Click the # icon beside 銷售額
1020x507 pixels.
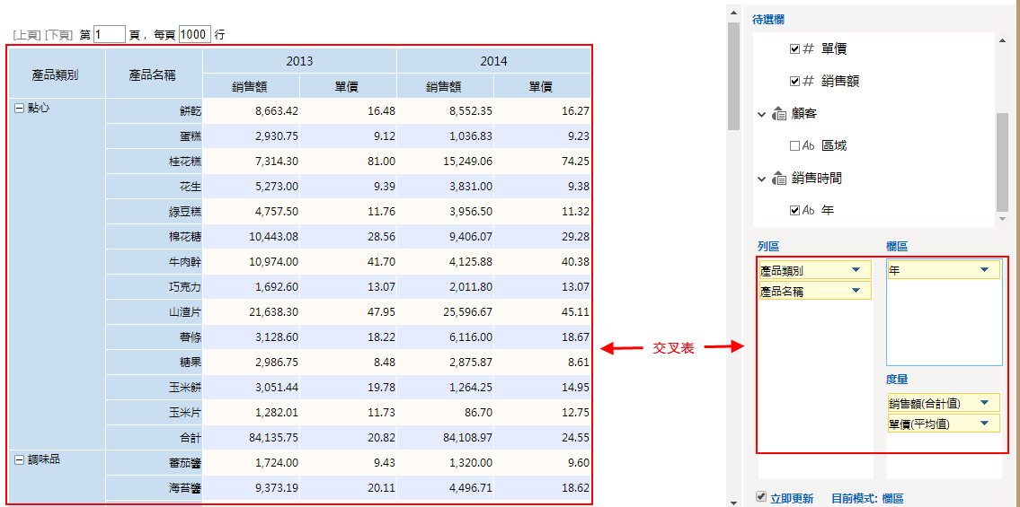coord(808,81)
